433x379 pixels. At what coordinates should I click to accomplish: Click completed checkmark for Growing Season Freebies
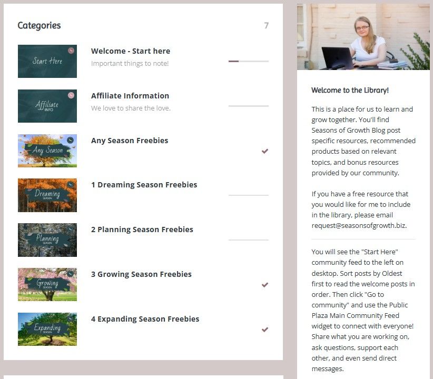click(x=265, y=285)
